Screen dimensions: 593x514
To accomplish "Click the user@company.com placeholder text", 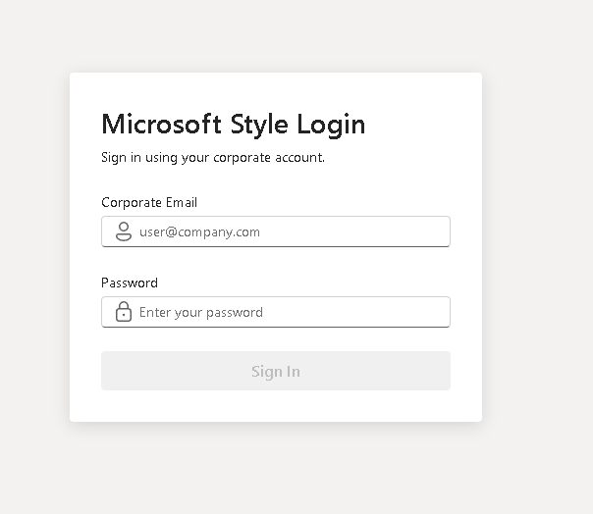I will (x=199, y=232).
